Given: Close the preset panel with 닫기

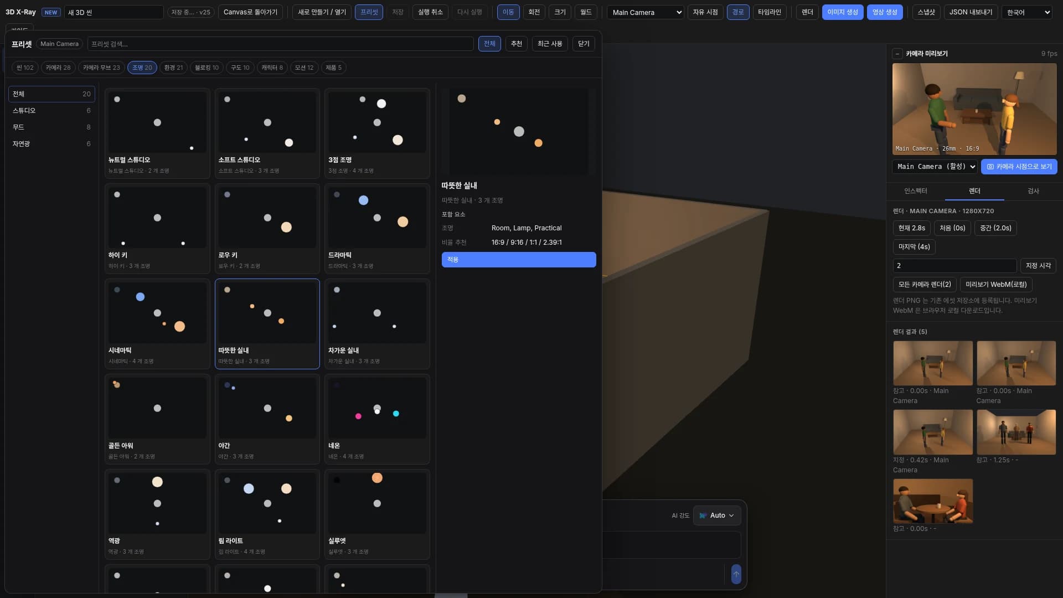Looking at the screenshot, I should point(584,44).
